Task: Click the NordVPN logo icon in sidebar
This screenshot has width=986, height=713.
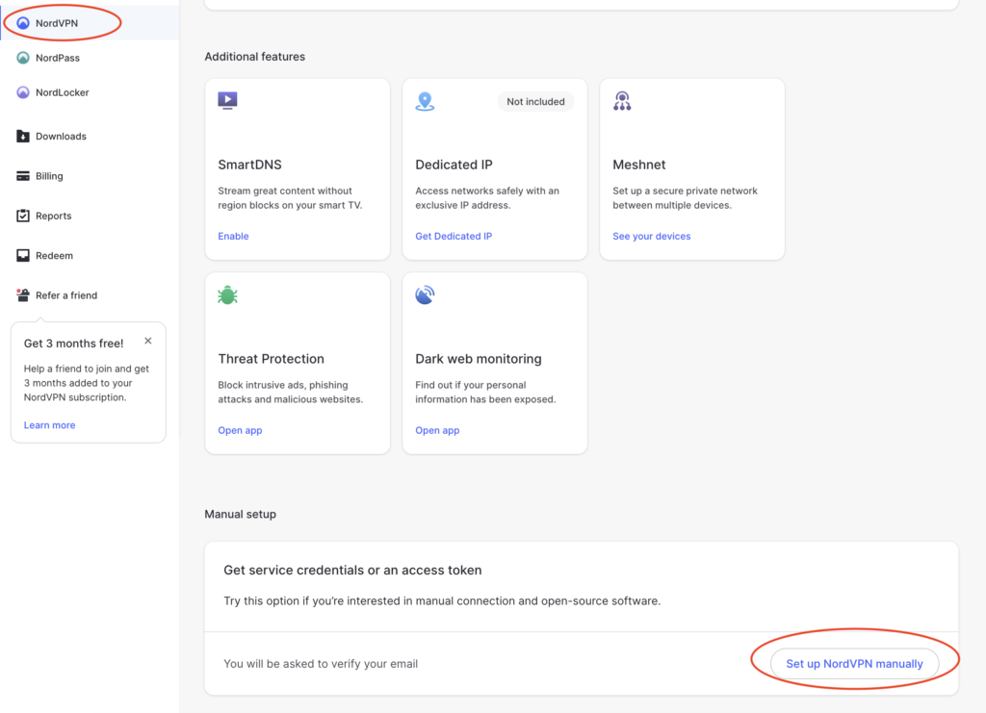Action: (23, 23)
